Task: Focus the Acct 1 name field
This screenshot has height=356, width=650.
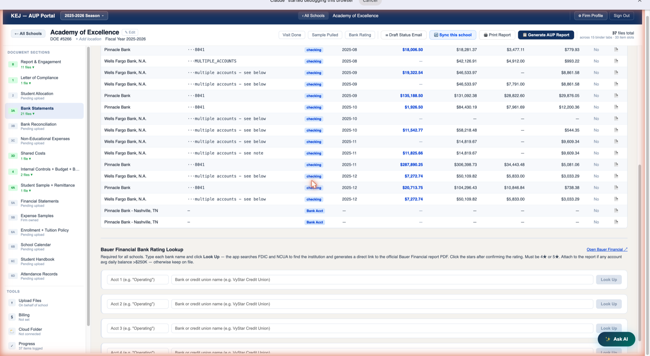Action: (138, 280)
